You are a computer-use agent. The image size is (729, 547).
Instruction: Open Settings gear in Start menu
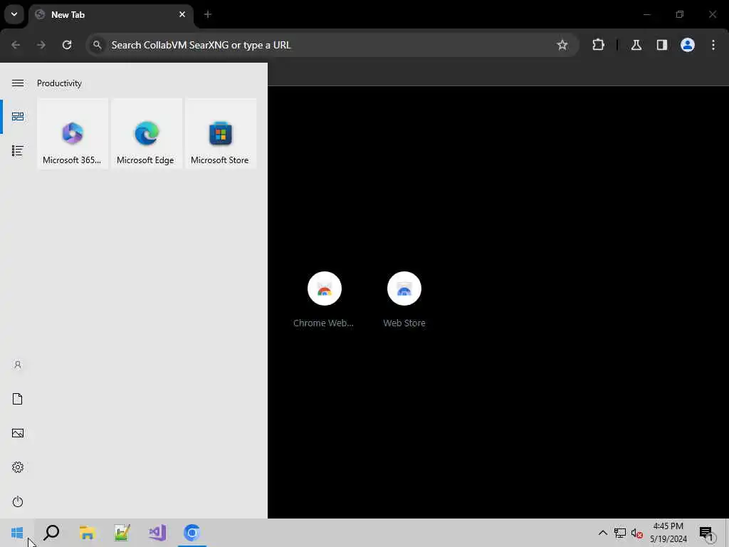pos(18,467)
